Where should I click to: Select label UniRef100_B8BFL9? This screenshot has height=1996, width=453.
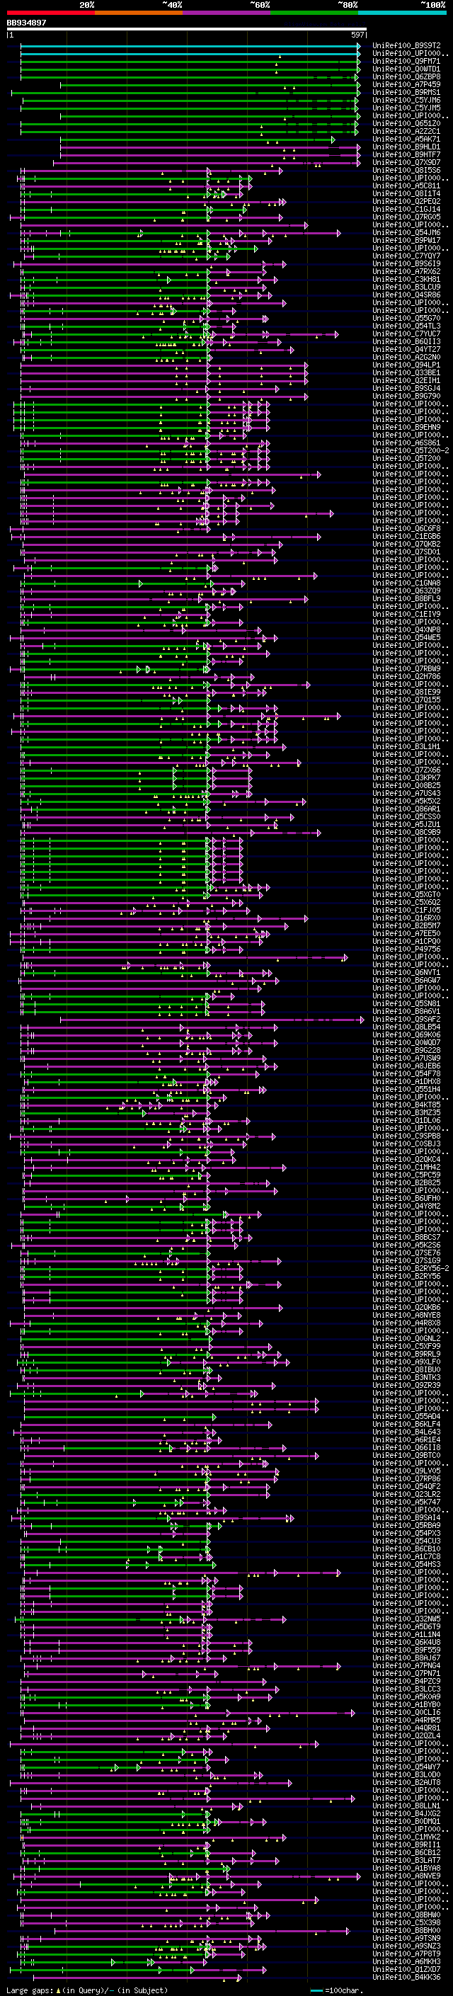[406, 598]
